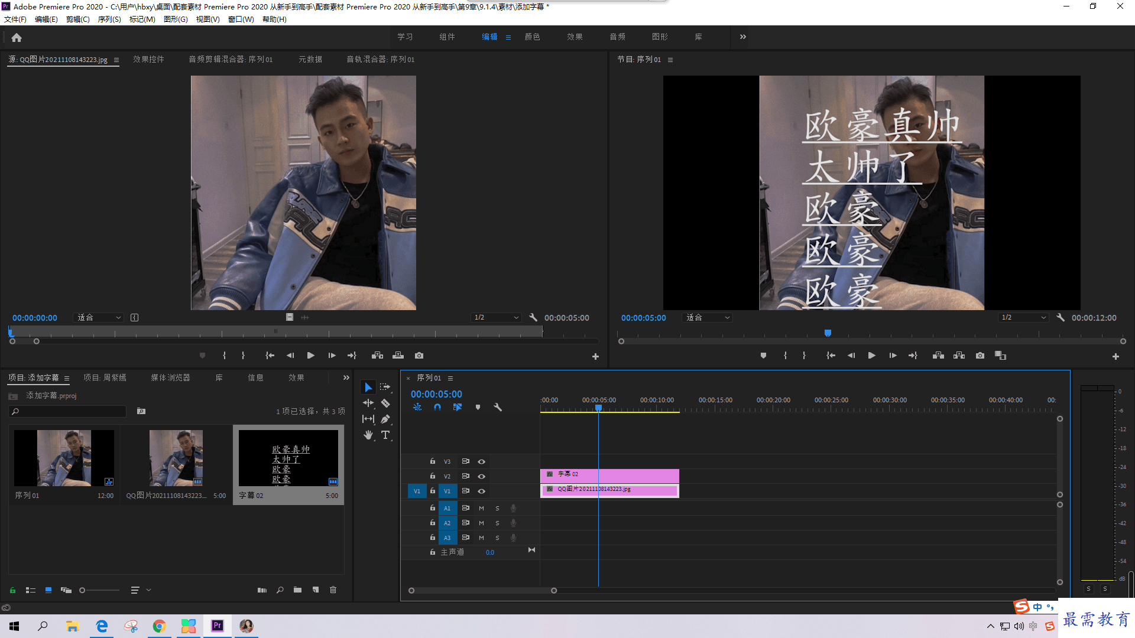Viewport: 1135px width, 638px height.
Task: Open timeline display settings wrench
Action: click(498, 407)
